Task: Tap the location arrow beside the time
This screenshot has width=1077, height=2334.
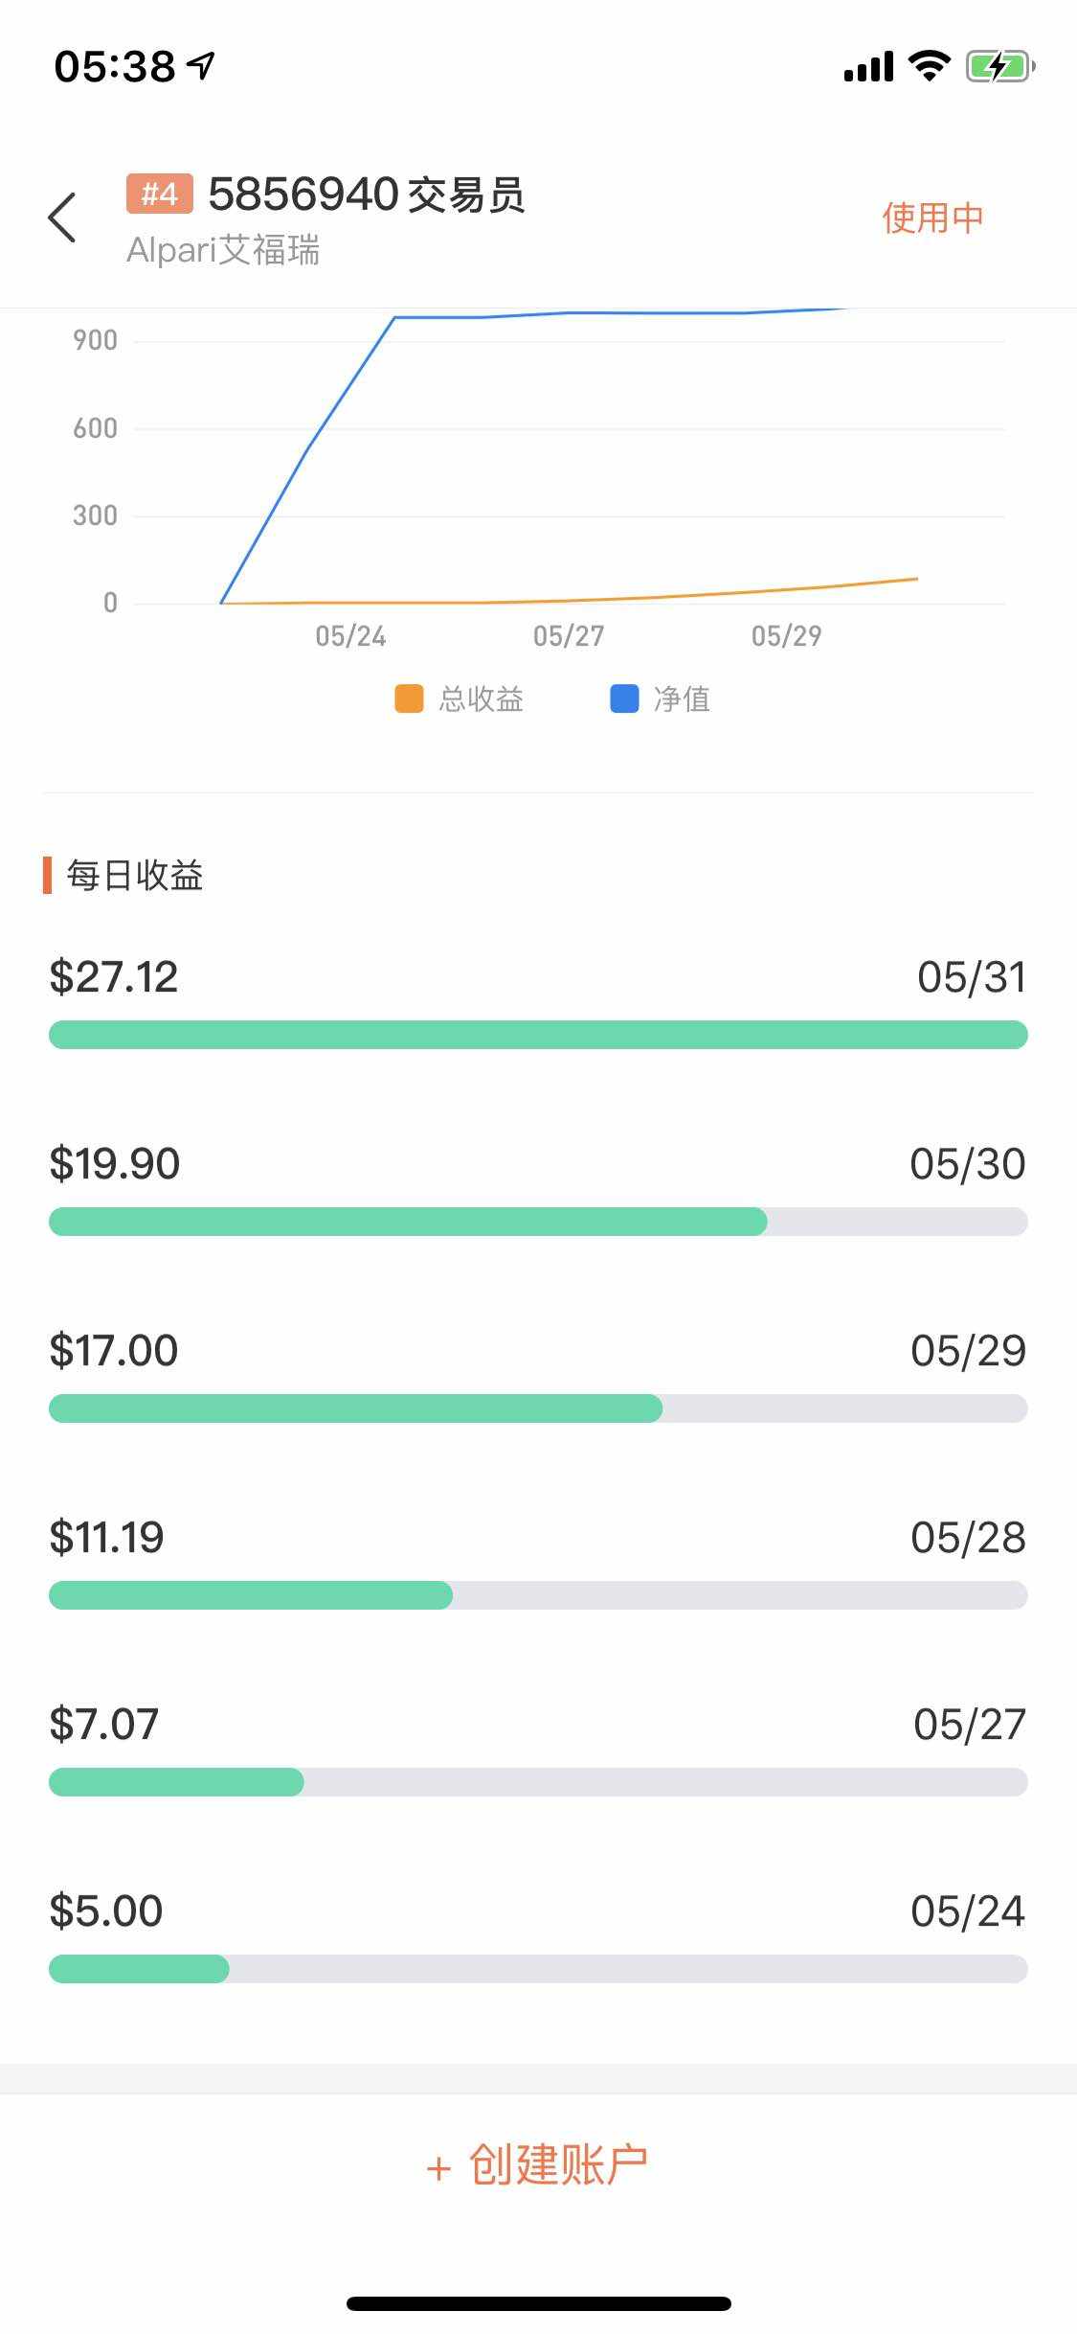Action: (201, 65)
